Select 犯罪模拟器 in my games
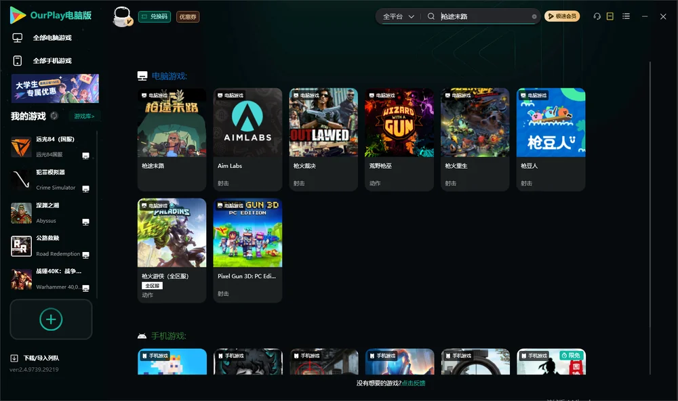 pyautogui.click(x=49, y=180)
